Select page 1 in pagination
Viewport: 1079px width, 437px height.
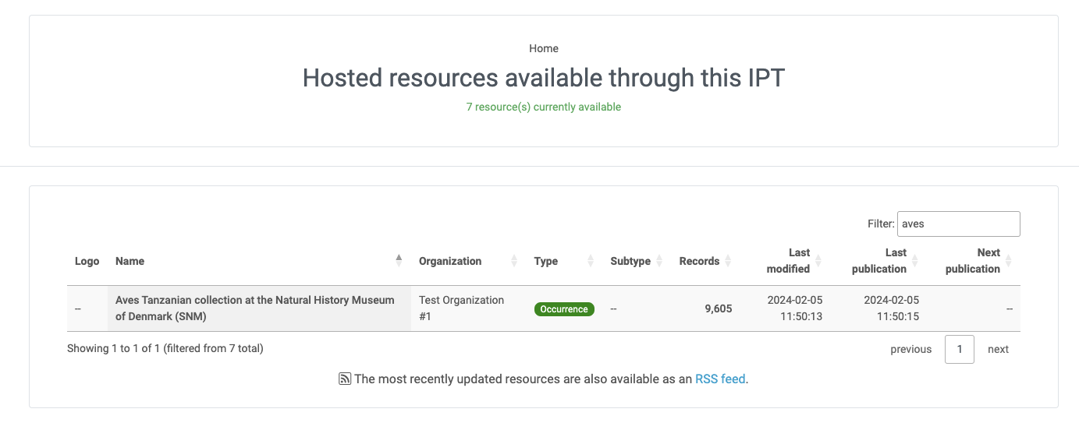(x=959, y=349)
